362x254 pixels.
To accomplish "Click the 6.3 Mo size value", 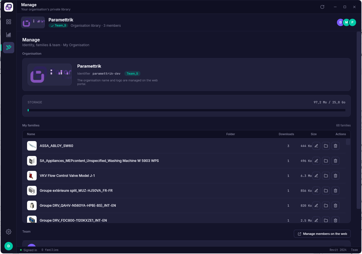I will [x=306, y=176].
